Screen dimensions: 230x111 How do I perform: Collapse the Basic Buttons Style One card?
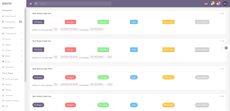point(219,13)
